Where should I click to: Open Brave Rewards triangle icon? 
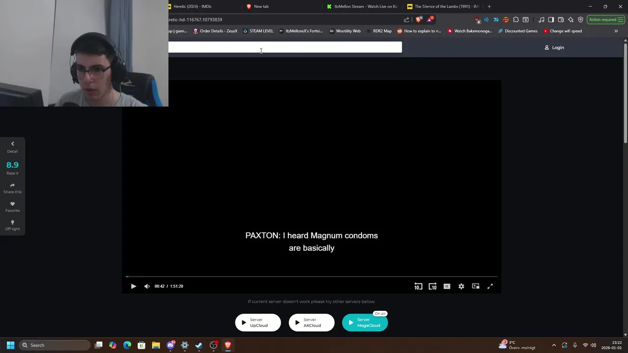[430, 20]
